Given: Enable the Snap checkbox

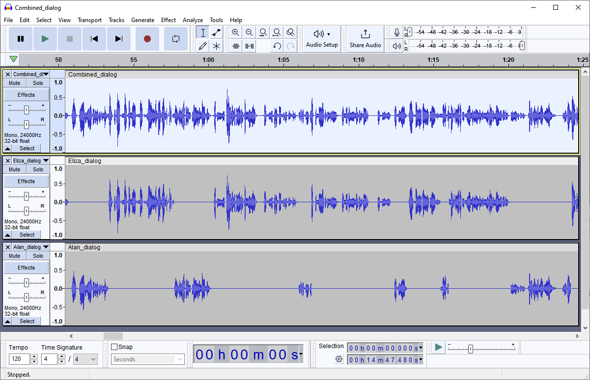Looking at the screenshot, I should pos(114,347).
